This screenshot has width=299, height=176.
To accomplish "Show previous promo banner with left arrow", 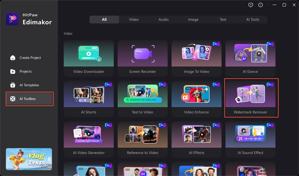I will pos(8,159).
